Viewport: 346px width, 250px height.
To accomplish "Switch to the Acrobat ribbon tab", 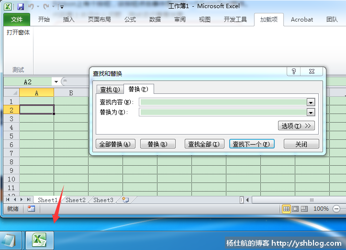I will pyautogui.click(x=302, y=20).
